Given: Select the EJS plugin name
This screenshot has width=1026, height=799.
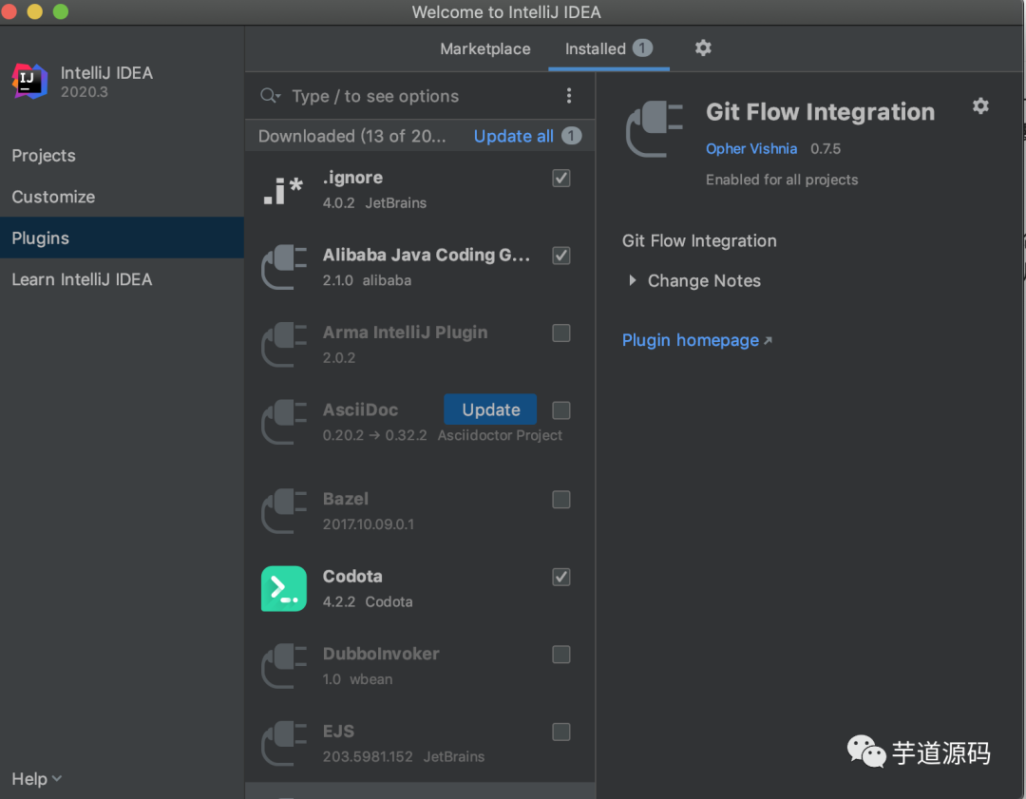Looking at the screenshot, I should pyautogui.click(x=338, y=731).
